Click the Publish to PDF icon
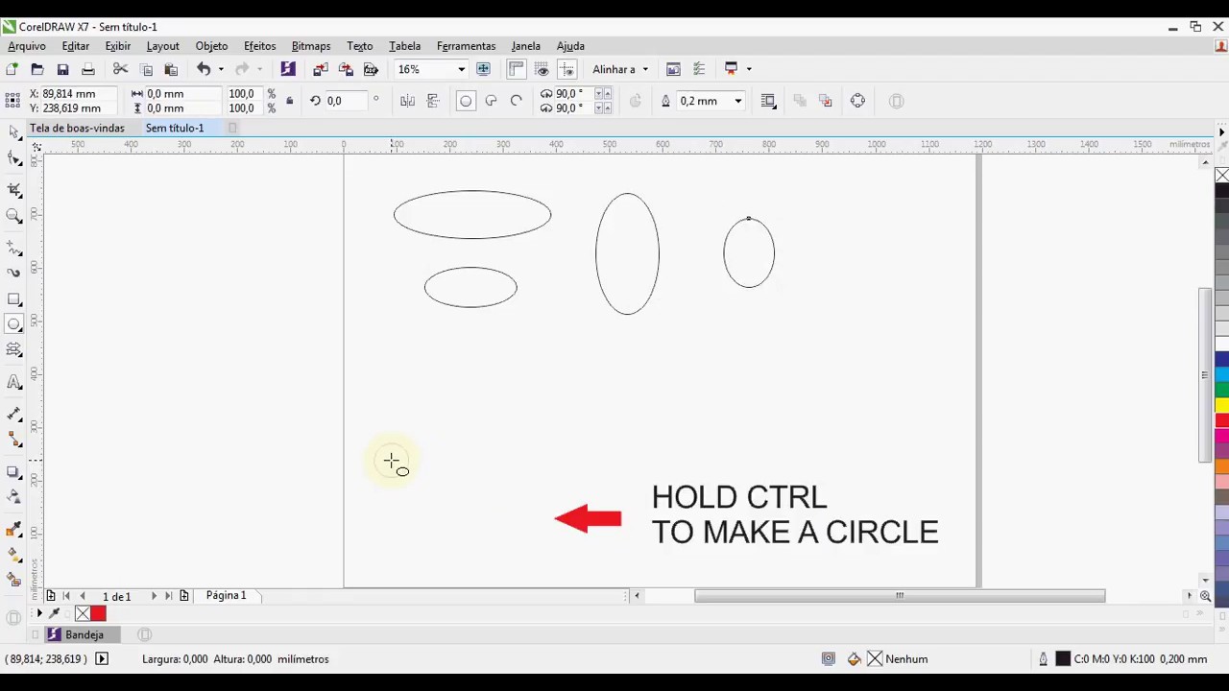Viewport: 1229px width, 691px height. [x=371, y=69]
